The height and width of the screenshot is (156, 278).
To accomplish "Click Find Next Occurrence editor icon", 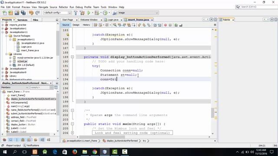I will pos(124,25).
